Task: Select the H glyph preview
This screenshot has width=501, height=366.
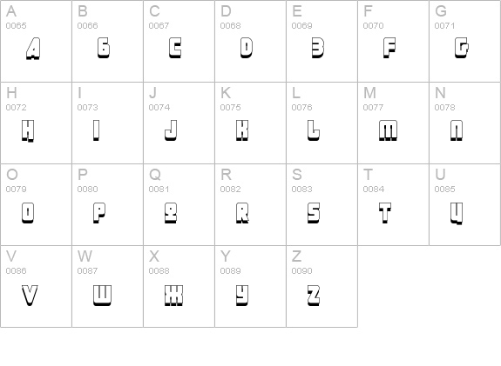Action: [28, 130]
